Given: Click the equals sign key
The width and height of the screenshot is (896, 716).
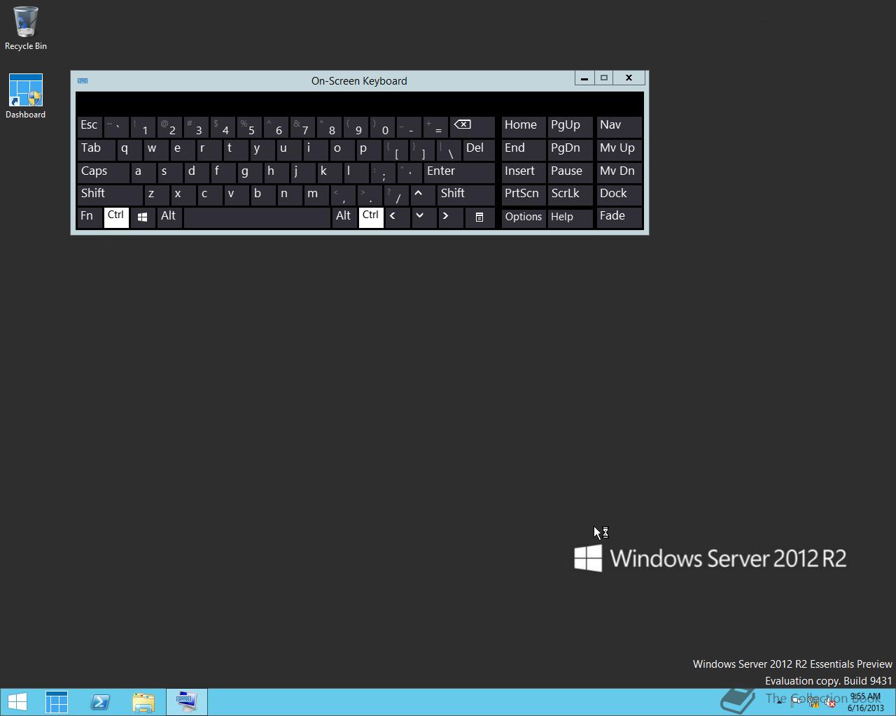Looking at the screenshot, I should (435, 126).
